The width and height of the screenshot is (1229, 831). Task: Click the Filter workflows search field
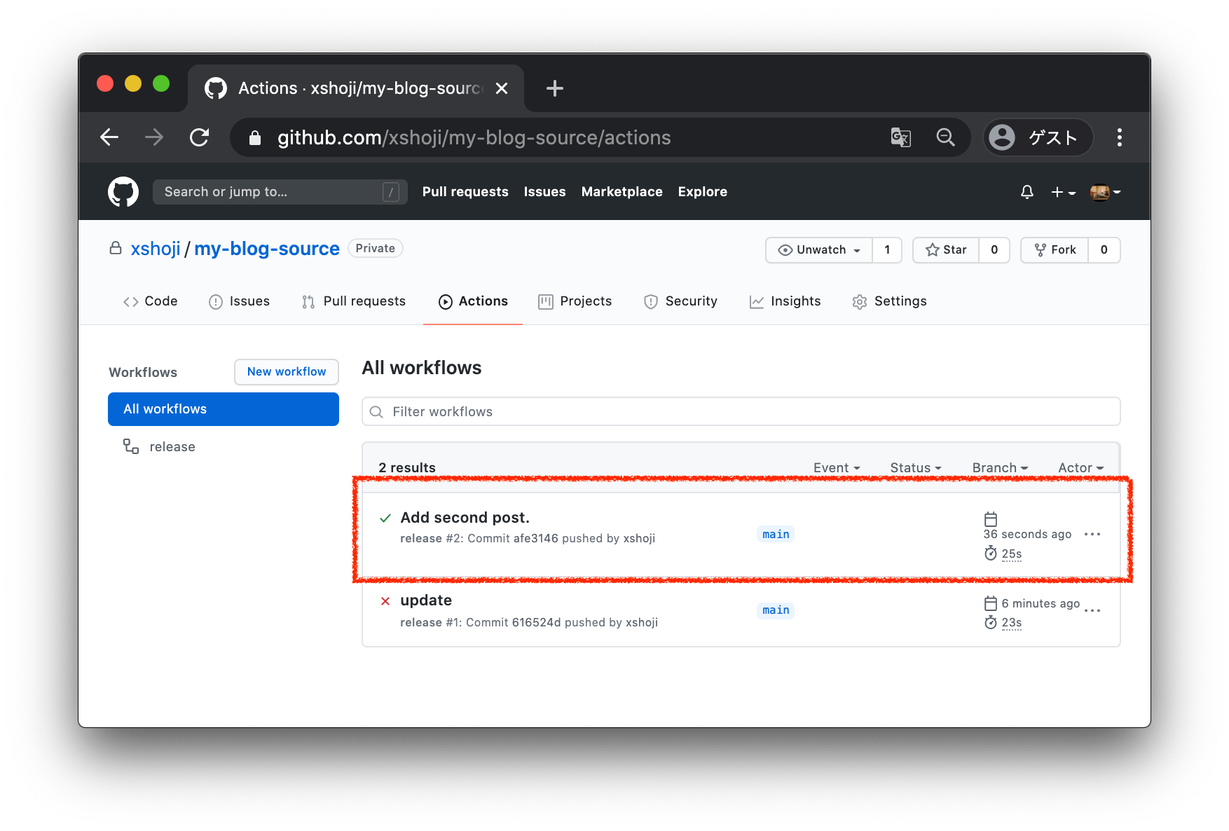[x=741, y=412]
